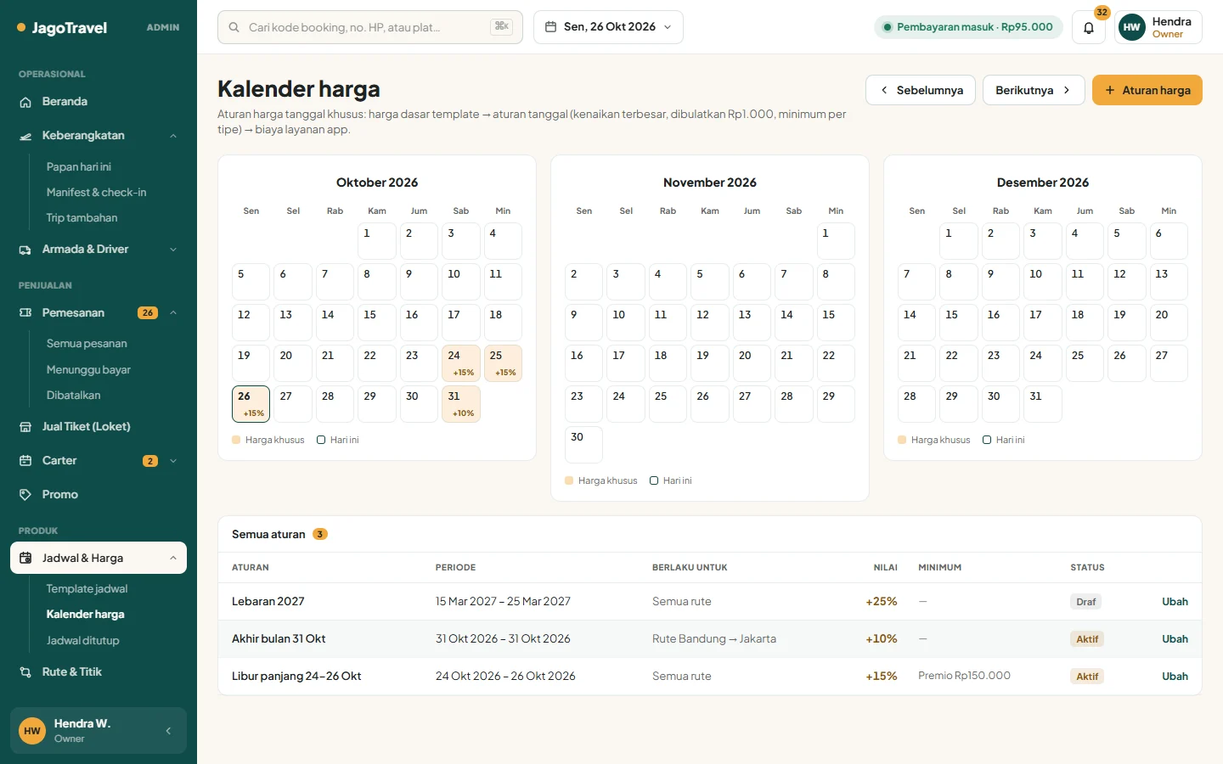Click Ubah for Libur panjang 24–26 Okt
The height and width of the screenshot is (764, 1223).
pyautogui.click(x=1175, y=677)
